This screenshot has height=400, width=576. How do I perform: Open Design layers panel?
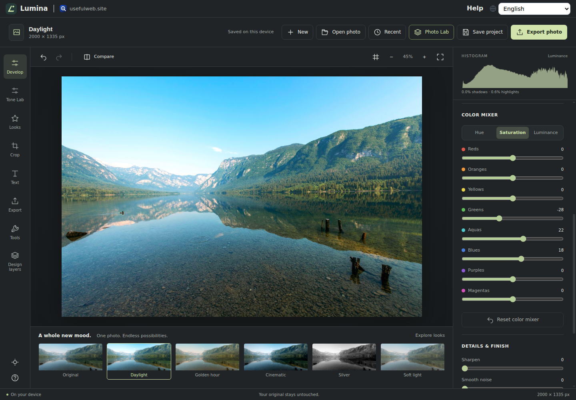15,262
